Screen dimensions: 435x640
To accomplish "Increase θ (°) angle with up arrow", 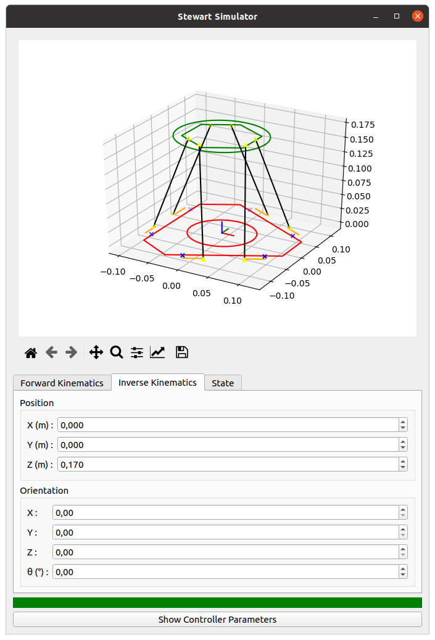I will [403, 568].
